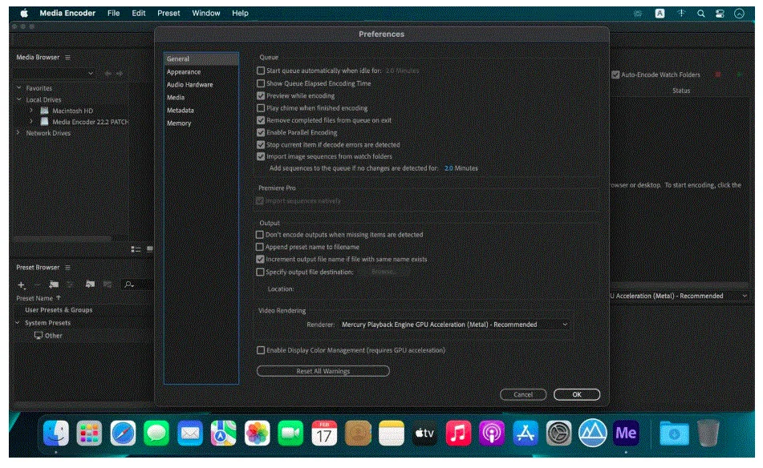This screenshot has width=763, height=468.
Task: Switch Media Browser to list view icon
Action: (136, 250)
